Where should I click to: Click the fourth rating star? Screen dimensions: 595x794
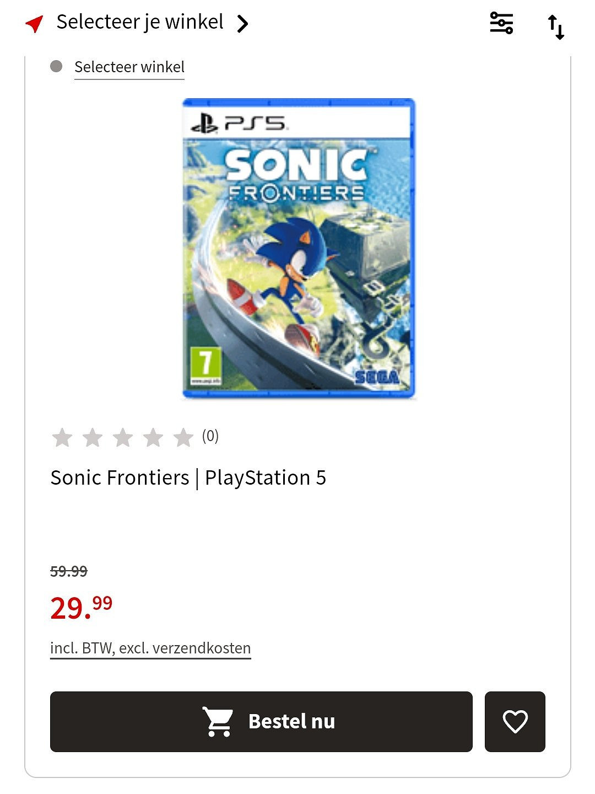[x=153, y=438]
